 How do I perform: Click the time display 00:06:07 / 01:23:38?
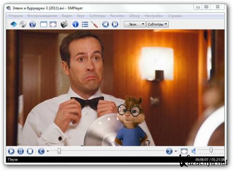point(210,159)
